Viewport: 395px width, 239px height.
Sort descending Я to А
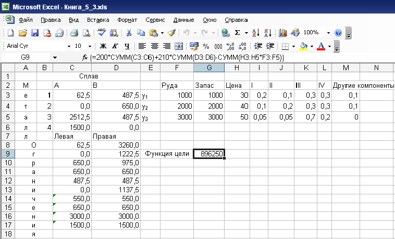coord(267,33)
